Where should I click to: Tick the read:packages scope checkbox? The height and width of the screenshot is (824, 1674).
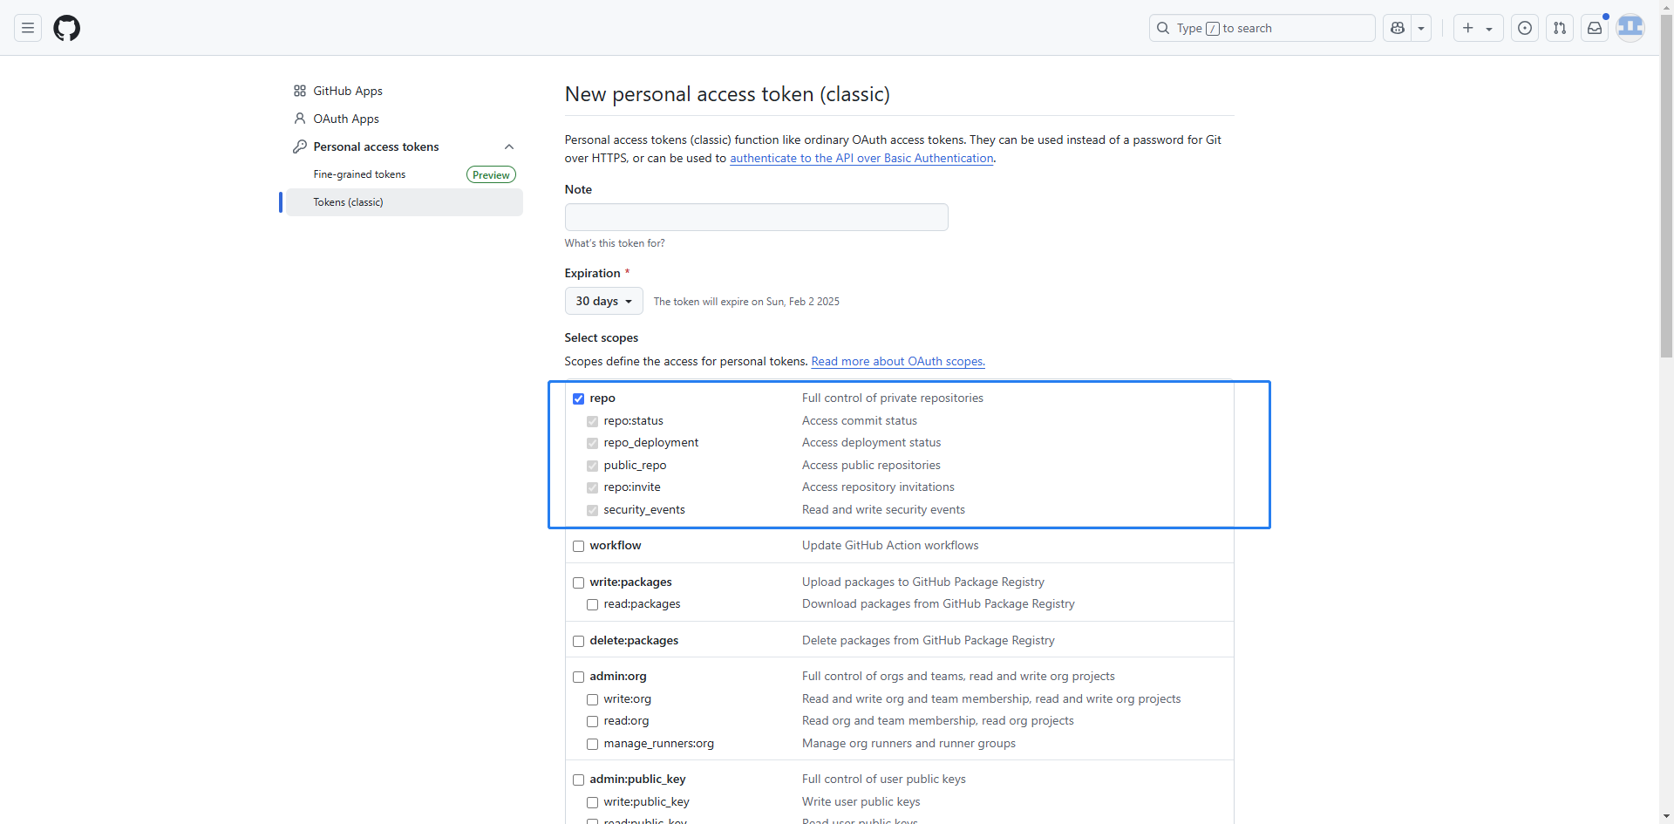tap(592, 604)
